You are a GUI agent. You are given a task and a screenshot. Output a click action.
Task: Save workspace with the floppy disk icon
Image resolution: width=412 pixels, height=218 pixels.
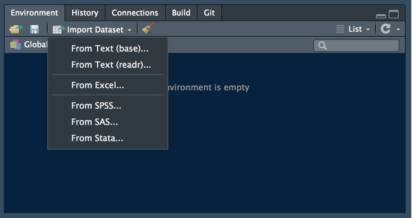click(x=35, y=29)
